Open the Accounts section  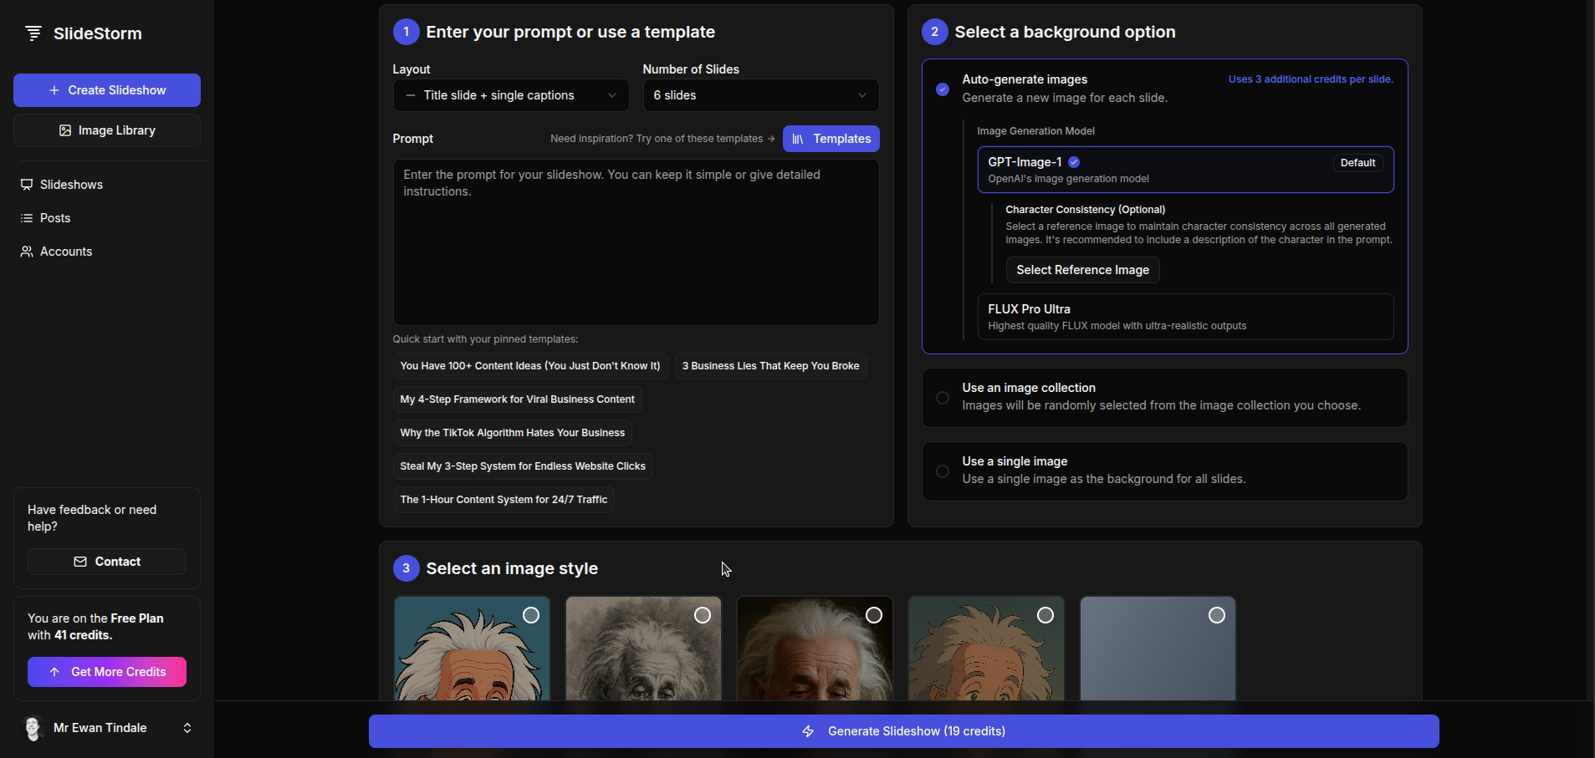(x=107, y=252)
